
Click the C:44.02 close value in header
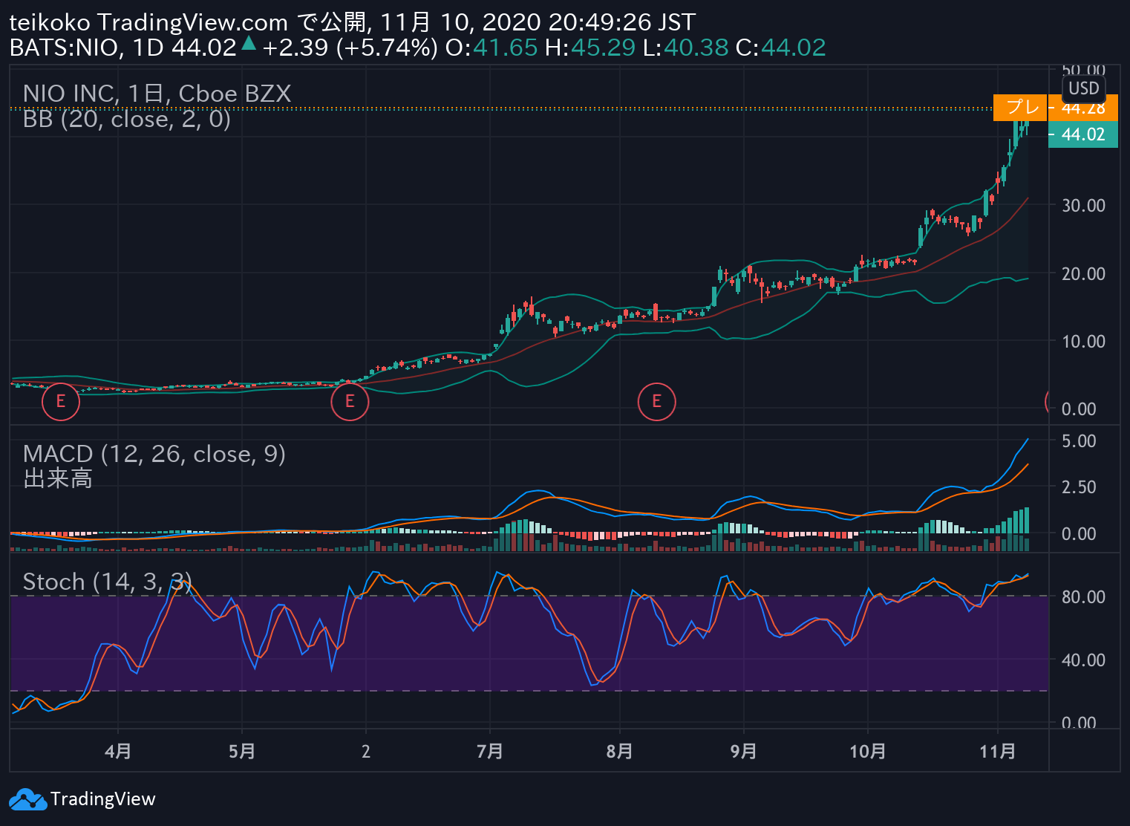point(780,48)
